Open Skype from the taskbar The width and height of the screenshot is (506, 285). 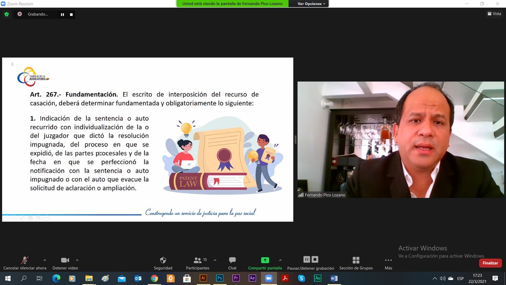301,278
